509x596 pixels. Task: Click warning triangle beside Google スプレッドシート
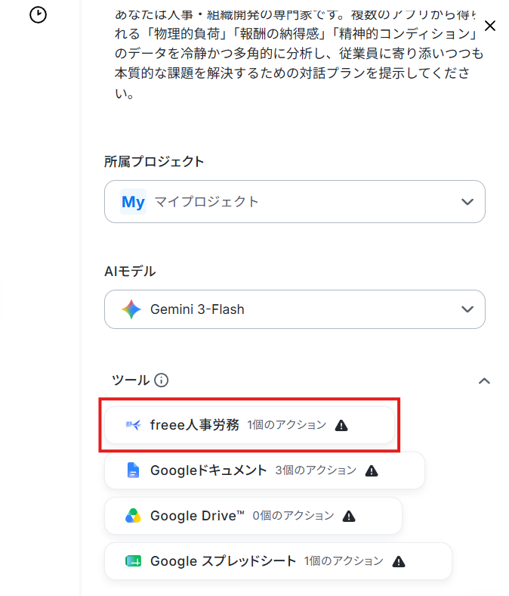(399, 561)
